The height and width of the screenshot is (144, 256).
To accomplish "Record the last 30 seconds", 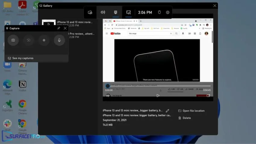I will [x=29, y=40].
